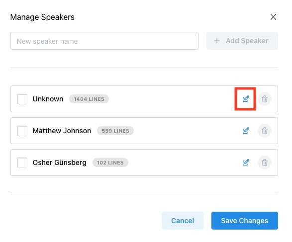
Task: Tick the checkbox for Unknown speaker
Action: (22, 99)
